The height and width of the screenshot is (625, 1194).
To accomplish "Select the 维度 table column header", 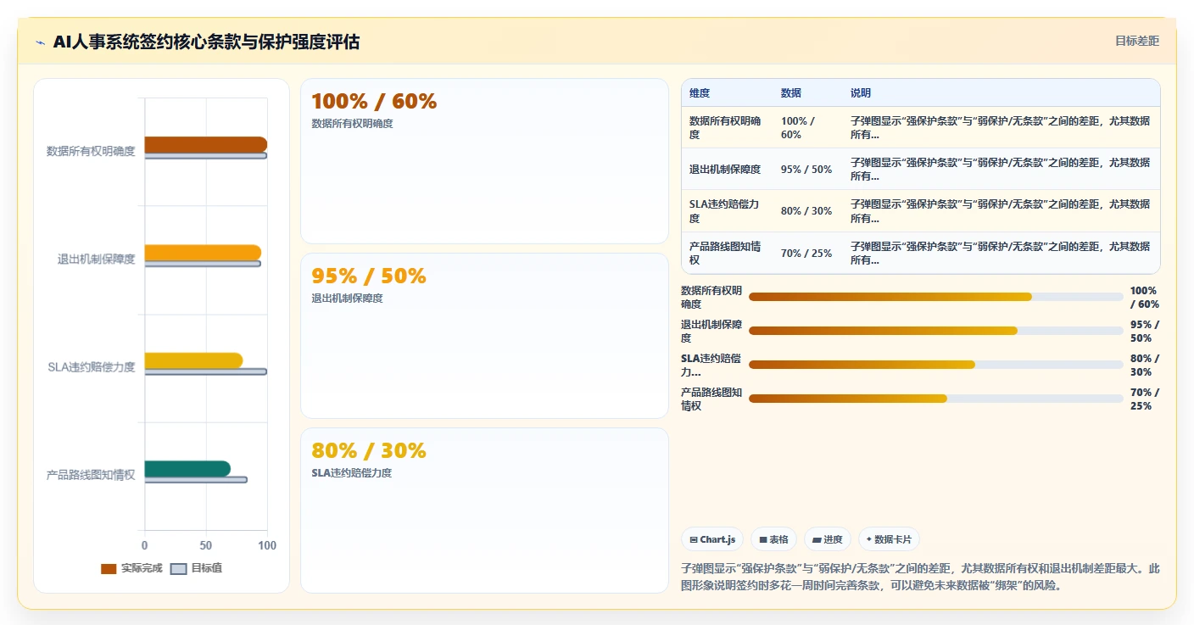I will (700, 93).
